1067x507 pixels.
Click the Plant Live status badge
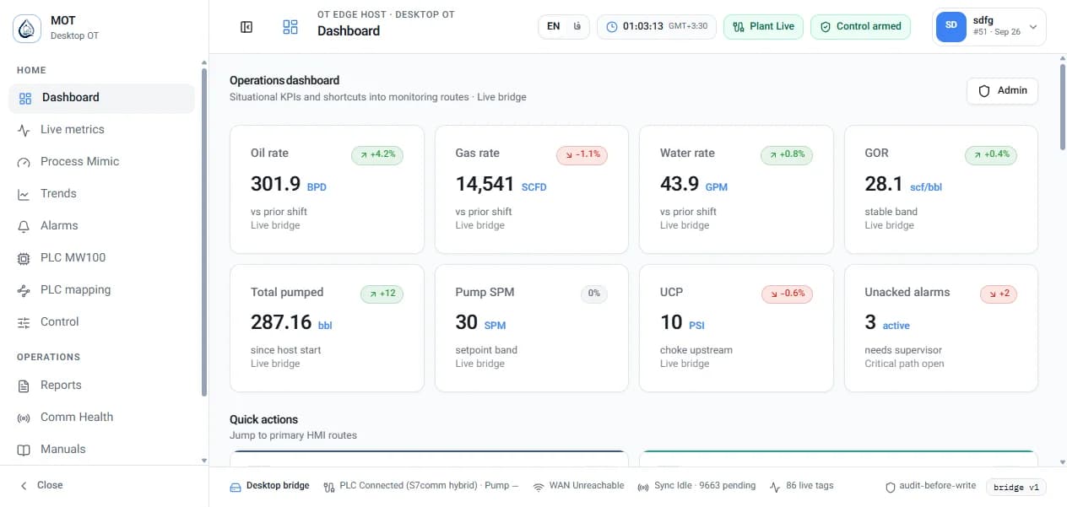click(764, 26)
